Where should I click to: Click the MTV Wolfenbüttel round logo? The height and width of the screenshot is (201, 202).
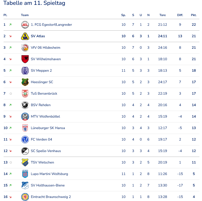tap(25, 117)
